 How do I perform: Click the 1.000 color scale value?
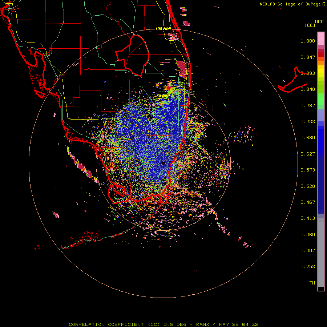pyautogui.click(x=308, y=41)
